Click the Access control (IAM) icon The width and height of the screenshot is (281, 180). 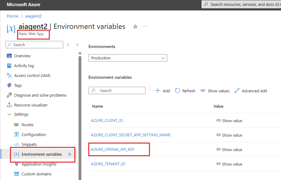(9, 75)
